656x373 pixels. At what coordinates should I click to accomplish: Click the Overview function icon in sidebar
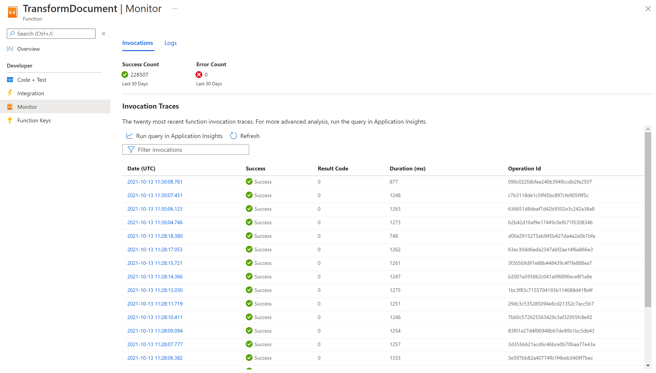tap(10, 49)
